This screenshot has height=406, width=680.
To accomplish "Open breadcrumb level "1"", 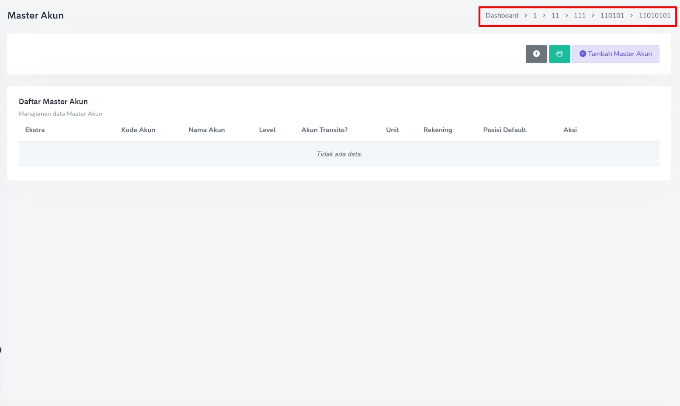I will [x=535, y=16].
